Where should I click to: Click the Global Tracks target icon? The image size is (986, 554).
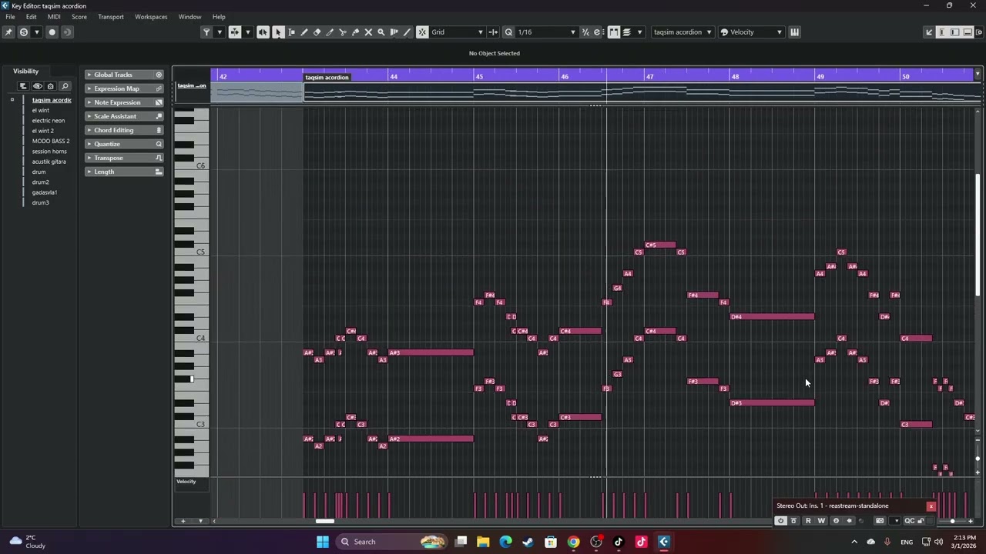pos(159,75)
